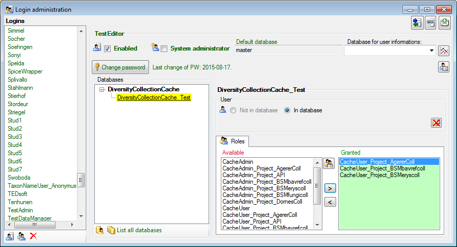The height and width of the screenshot is (247, 457).
Task: Select the DiversityCollectionCache_Test tree item
Action: tap(154, 97)
